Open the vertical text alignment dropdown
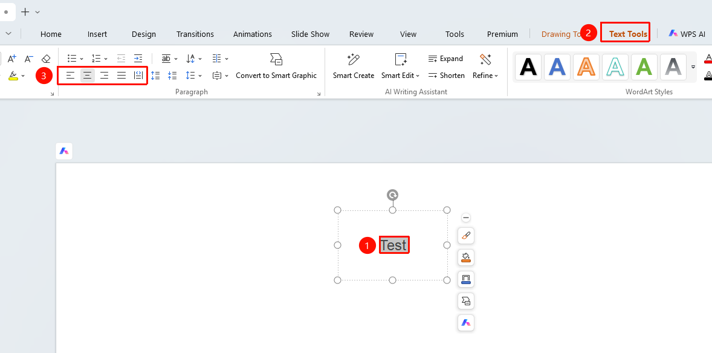 (220, 76)
